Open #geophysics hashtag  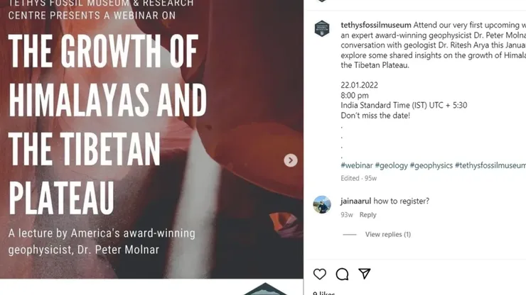[x=431, y=165]
